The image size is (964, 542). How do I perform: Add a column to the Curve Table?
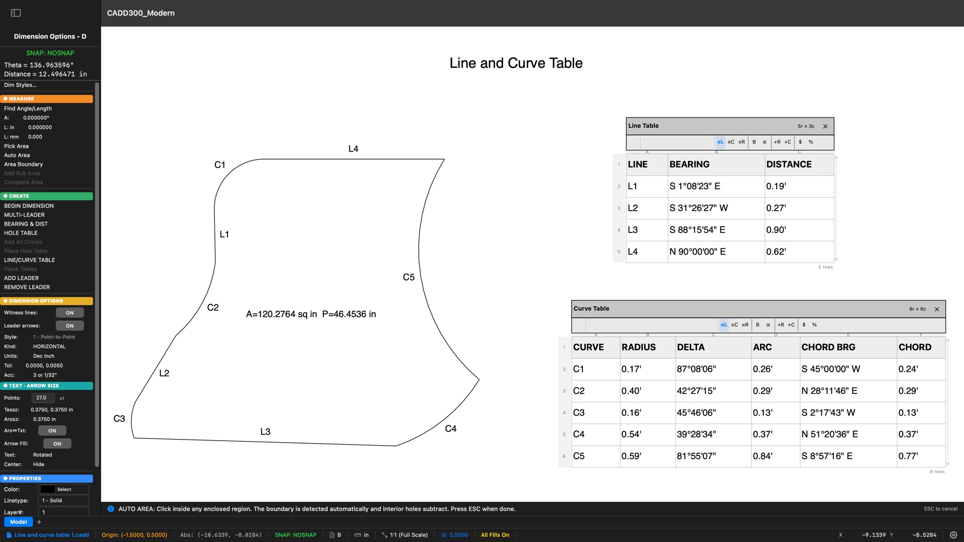[x=791, y=325]
